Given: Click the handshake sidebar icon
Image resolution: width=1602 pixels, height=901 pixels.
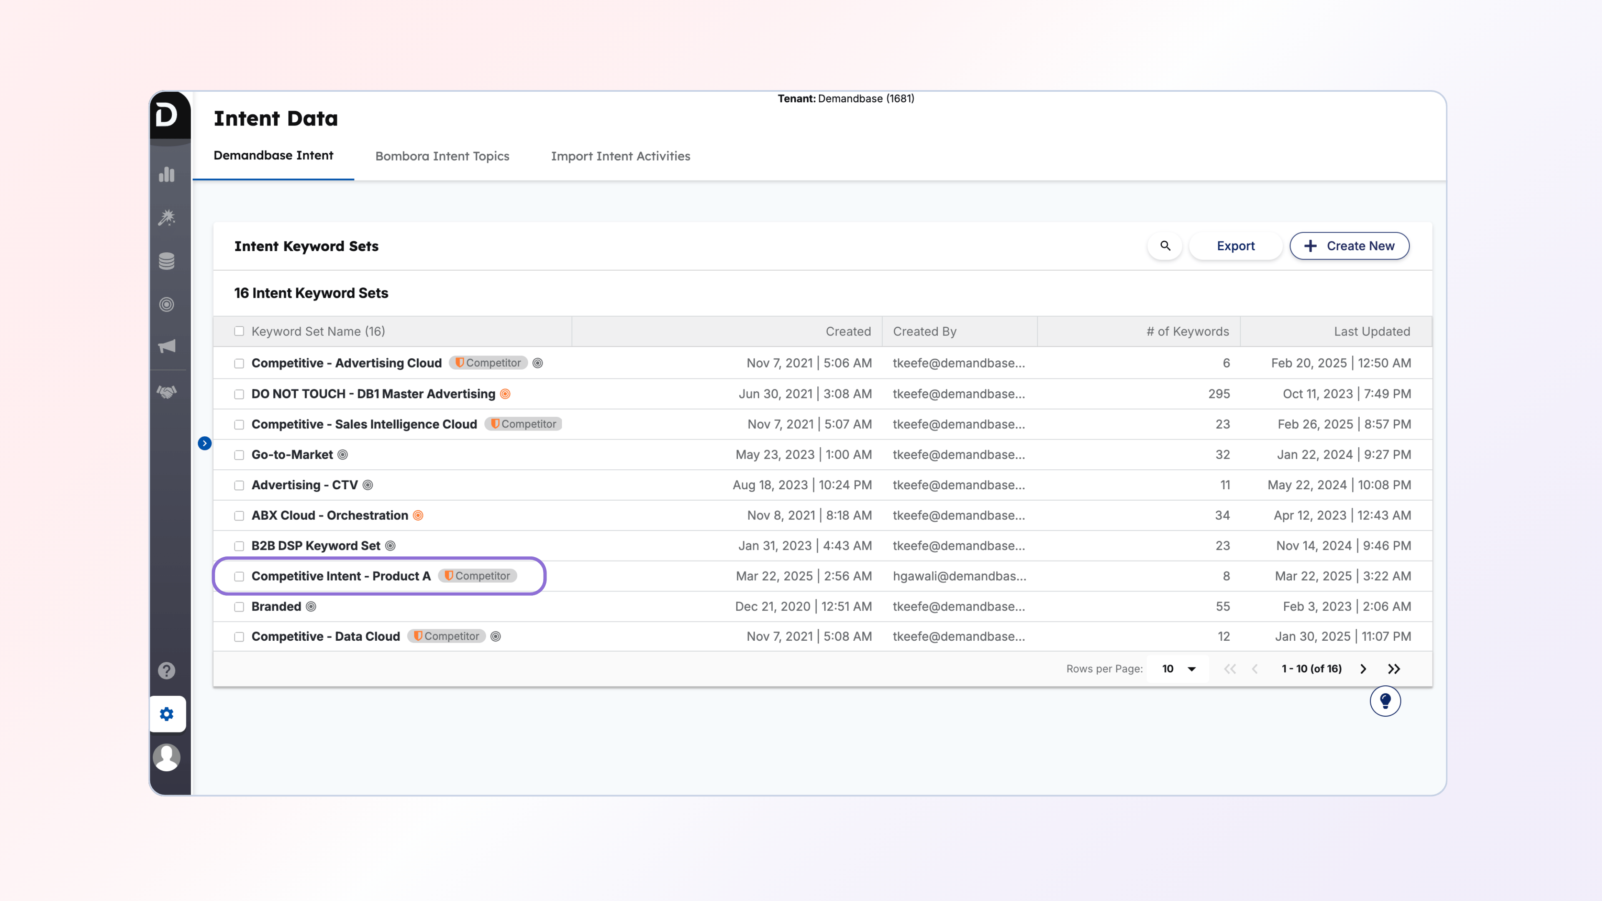Looking at the screenshot, I should pos(167,392).
